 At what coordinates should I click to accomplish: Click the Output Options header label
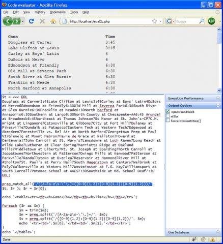tap(180, 106)
